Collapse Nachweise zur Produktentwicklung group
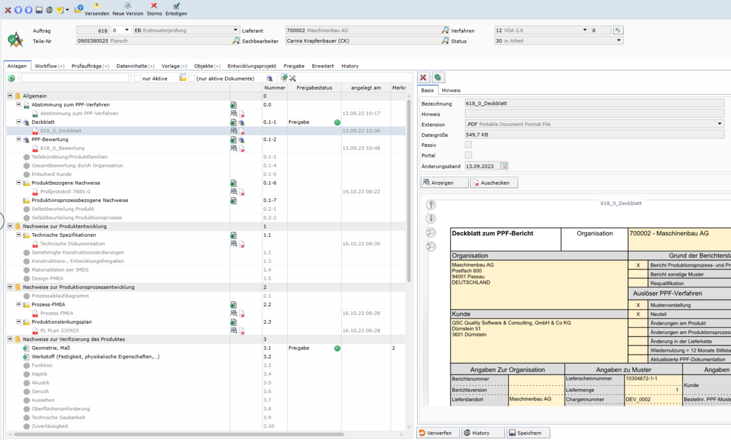Image resolution: width=731 pixels, height=440 pixels. [x=10, y=226]
